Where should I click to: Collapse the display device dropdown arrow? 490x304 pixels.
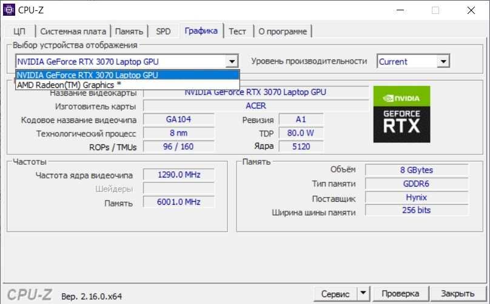pos(232,62)
